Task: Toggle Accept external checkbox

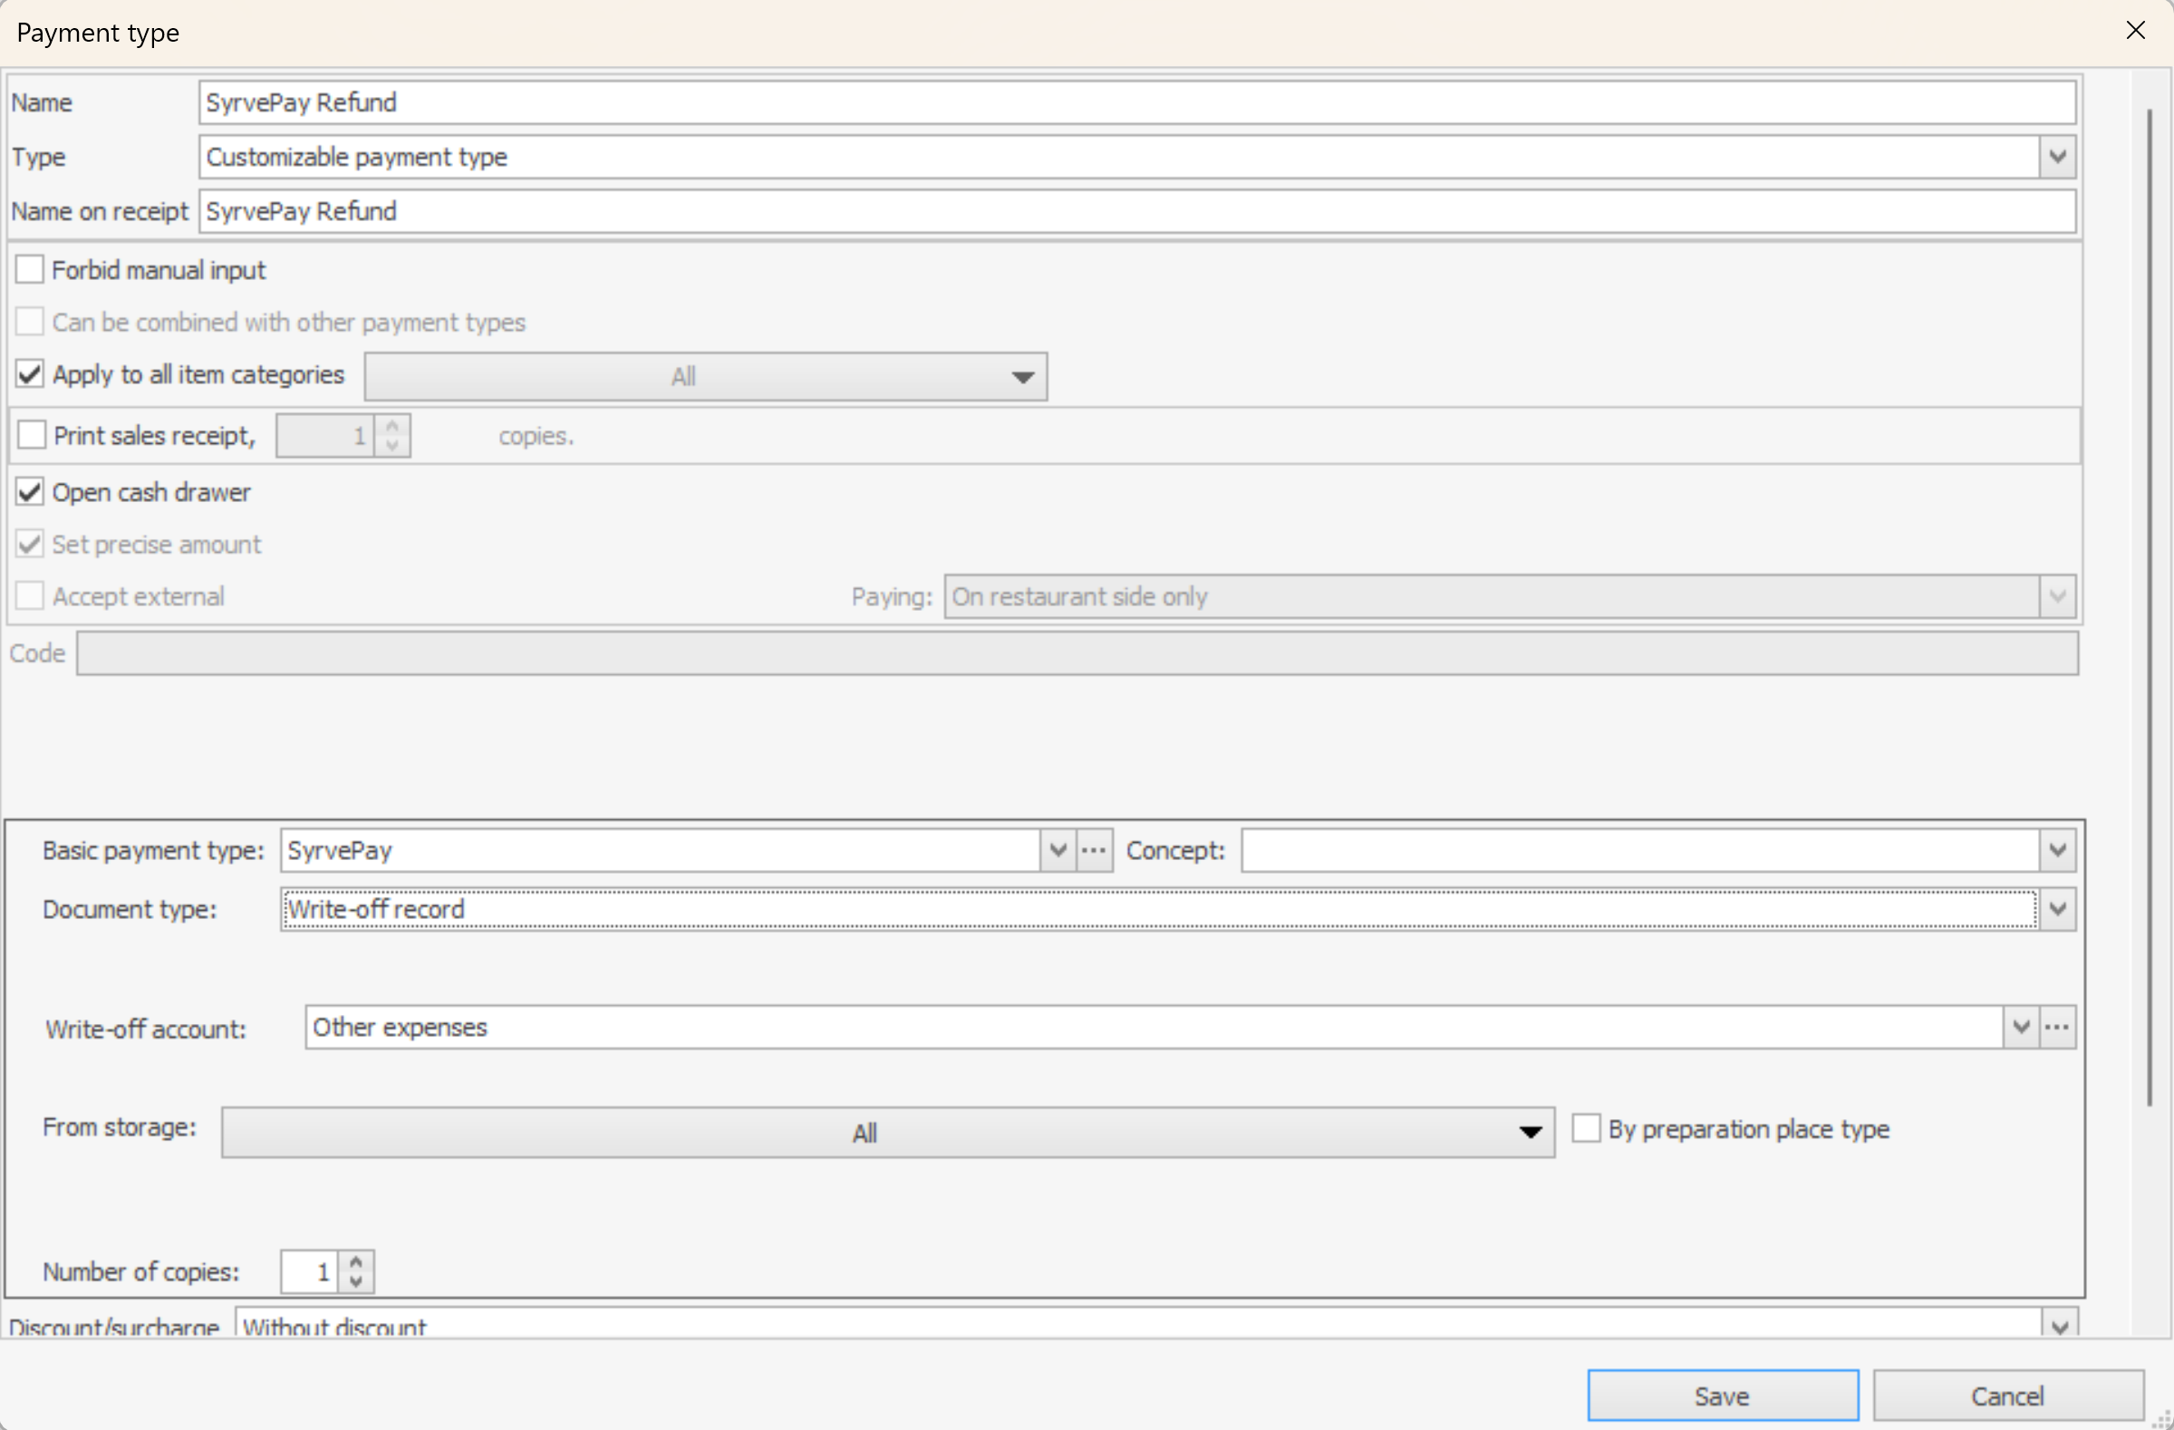Action: tap(30, 595)
